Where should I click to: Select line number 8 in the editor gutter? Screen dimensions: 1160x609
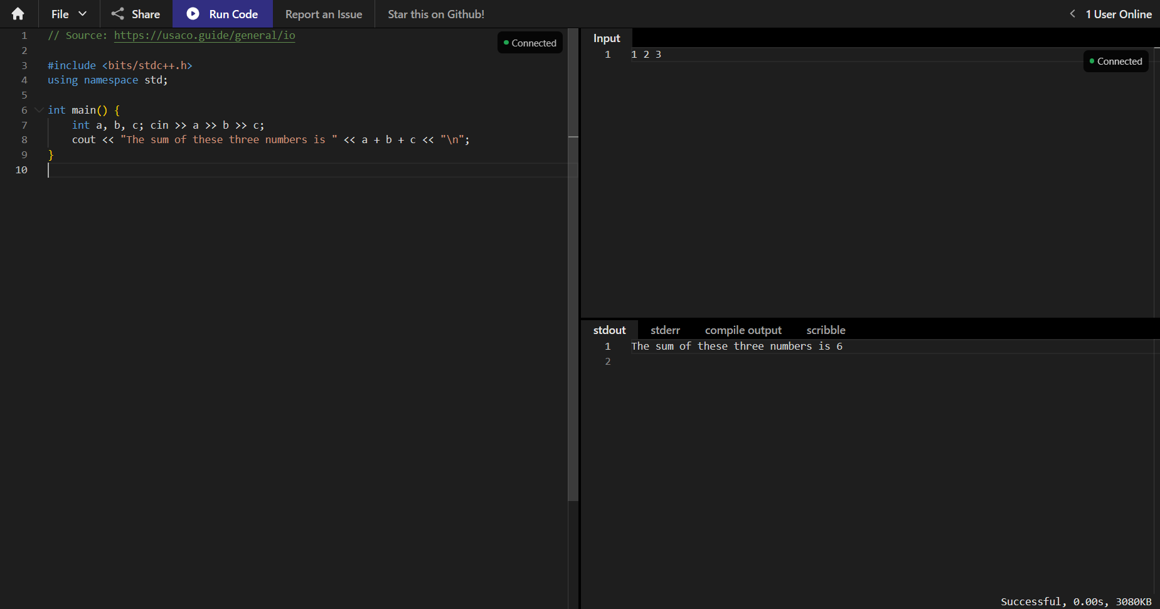24,139
